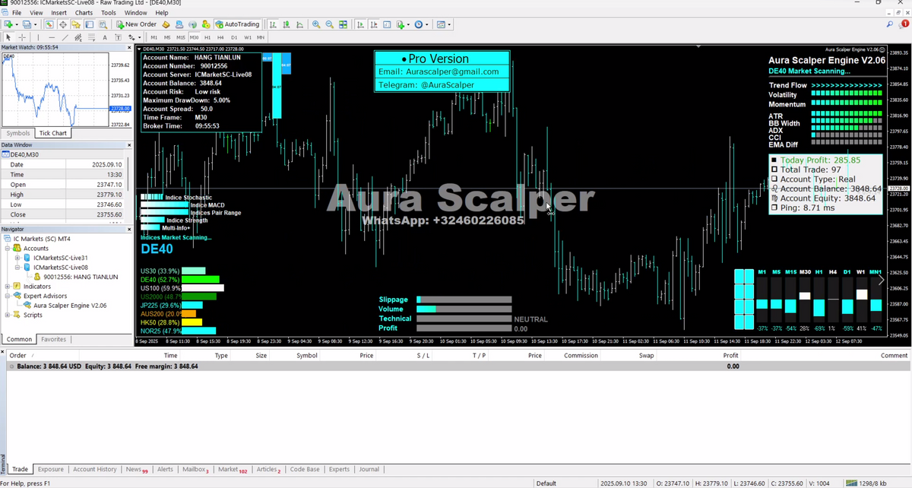
Task: Select the Zoom Out magnifier icon
Action: 330,24
